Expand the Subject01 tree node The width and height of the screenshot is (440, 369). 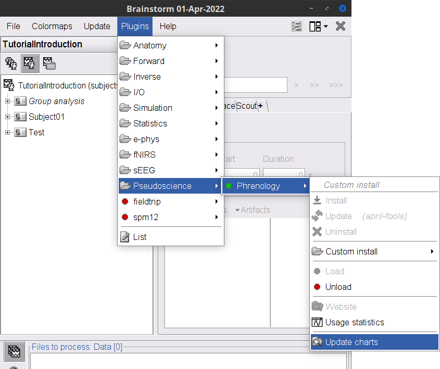[x=8, y=117]
